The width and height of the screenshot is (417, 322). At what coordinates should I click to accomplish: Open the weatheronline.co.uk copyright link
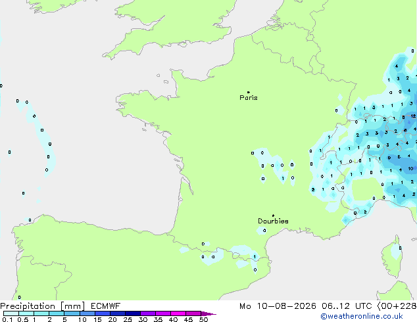point(362,316)
